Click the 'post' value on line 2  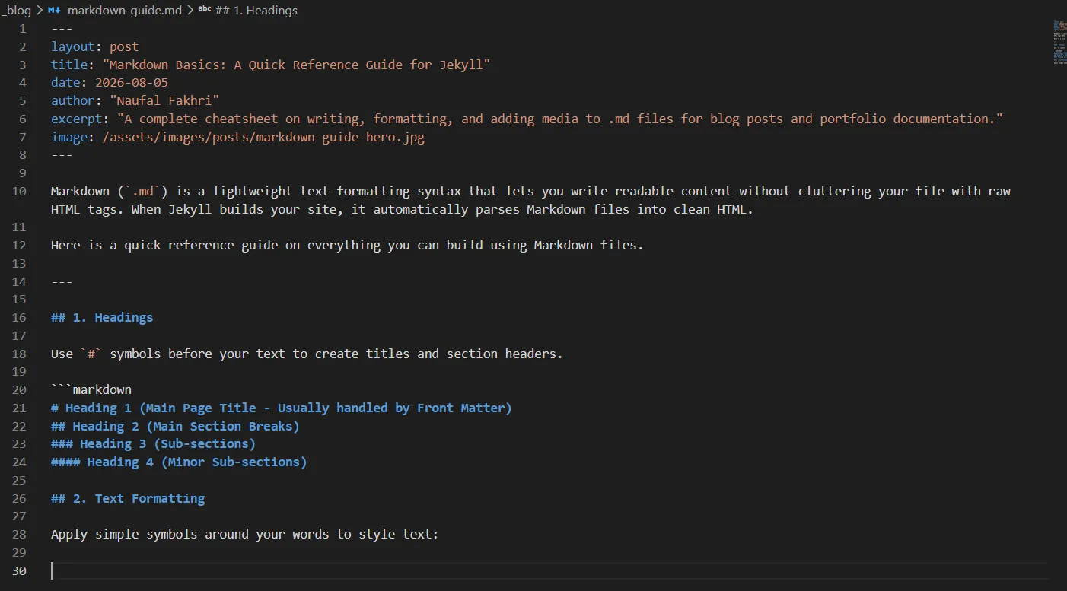124,46
